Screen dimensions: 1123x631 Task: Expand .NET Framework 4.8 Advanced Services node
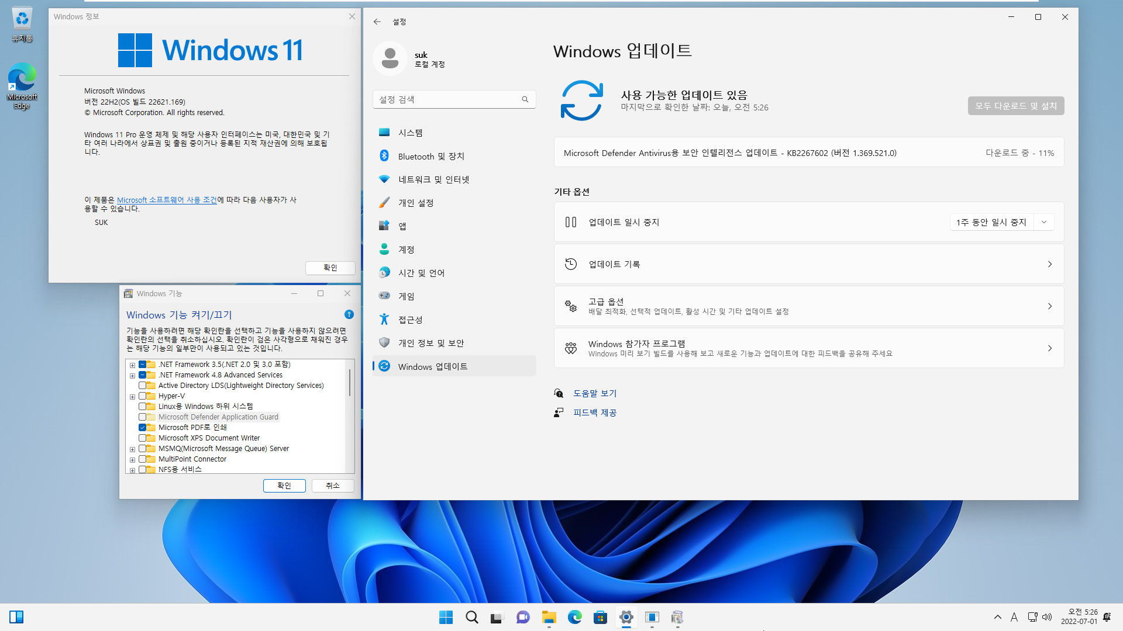pos(132,376)
